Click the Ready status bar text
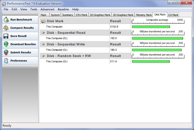The height and width of the screenshot is (130, 194). click(x=7, y=125)
